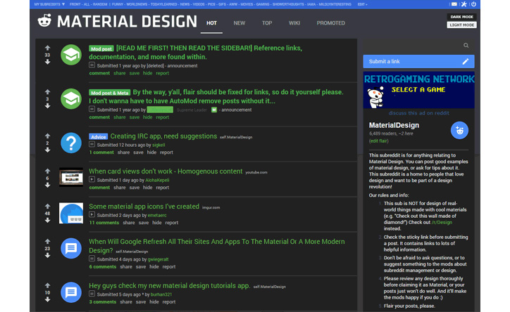The height and width of the screenshot is (312, 510).
Task: Click graduation cap icon of READ ME FIRST post
Action: [71, 55]
